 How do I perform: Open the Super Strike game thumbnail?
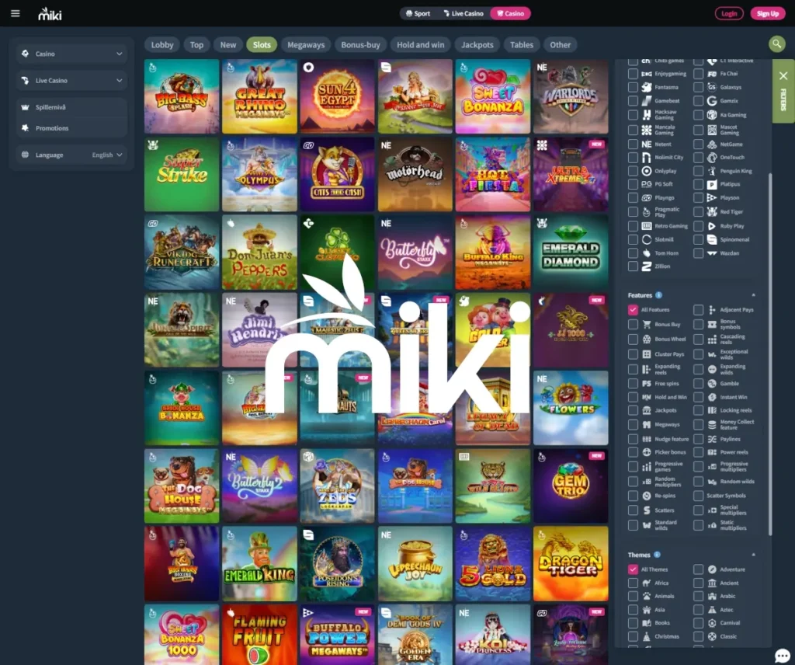(182, 174)
